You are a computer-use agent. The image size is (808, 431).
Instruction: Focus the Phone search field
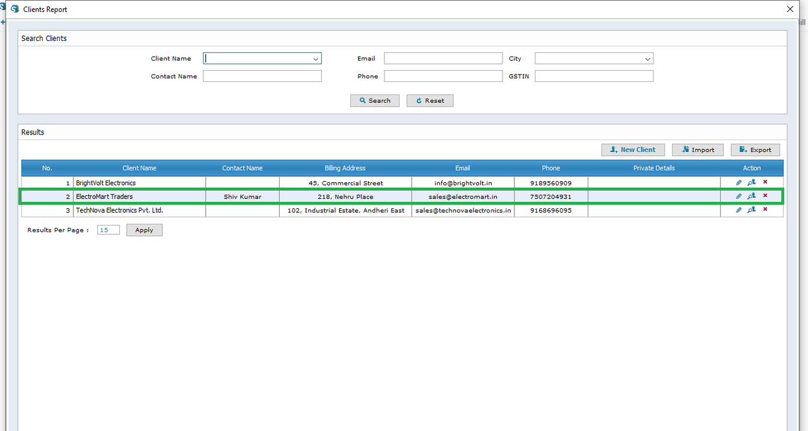pyautogui.click(x=443, y=76)
